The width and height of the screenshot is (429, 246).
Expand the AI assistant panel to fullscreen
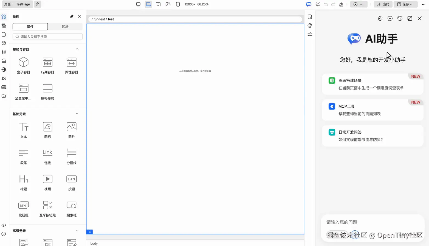(x=410, y=18)
